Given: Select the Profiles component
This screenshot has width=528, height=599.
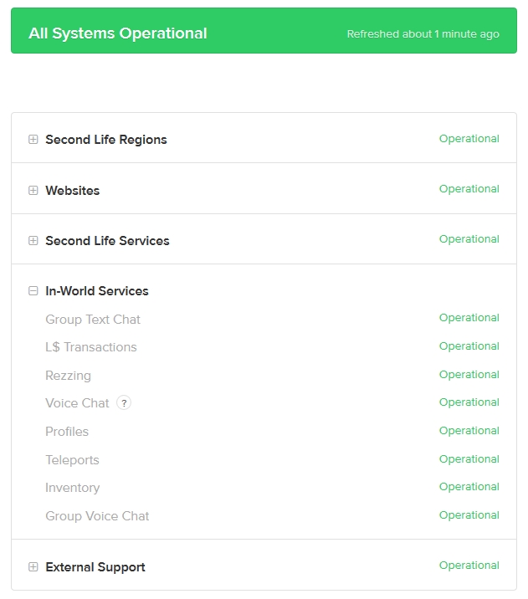Looking at the screenshot, I should click(x=67, y=432).
